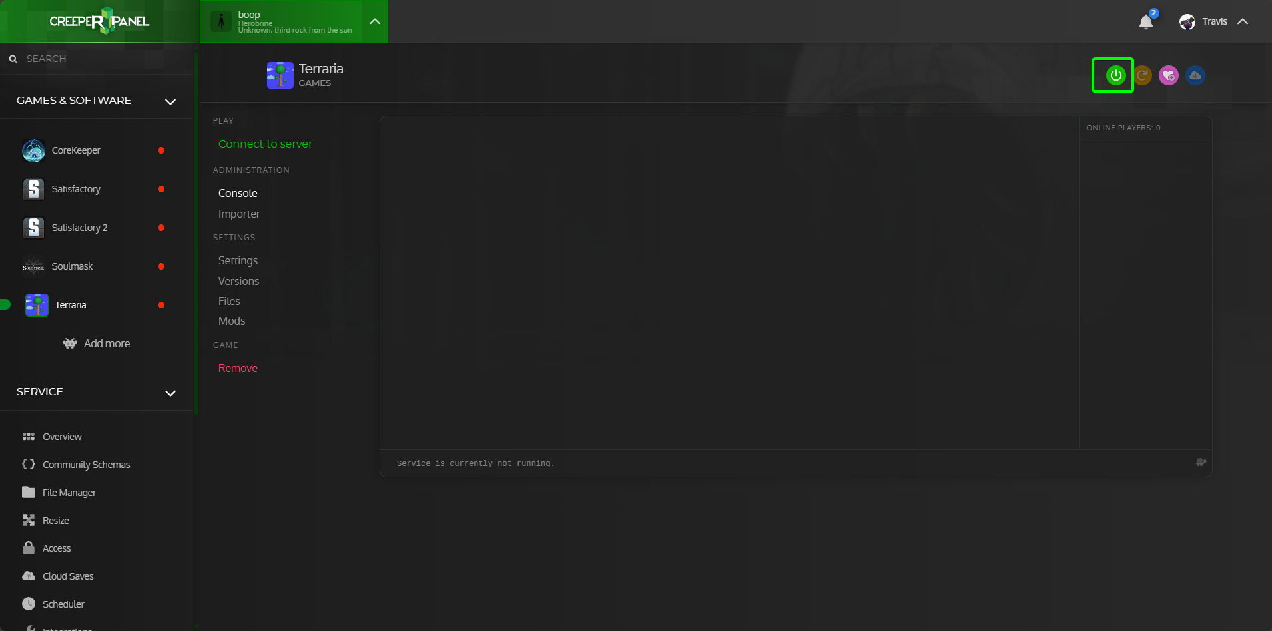Image resolution: width=1272 pixels, height=631 pixels.
Task: Open the Mods page
Action: (232, 321)
